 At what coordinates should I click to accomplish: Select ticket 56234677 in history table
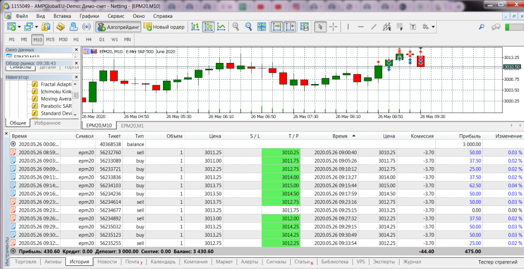tap(110, 211)
